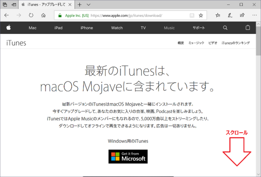Viewport: 261px width, 177px height.
Task: Go to 概要 section link
Action: tap(181, 43)
